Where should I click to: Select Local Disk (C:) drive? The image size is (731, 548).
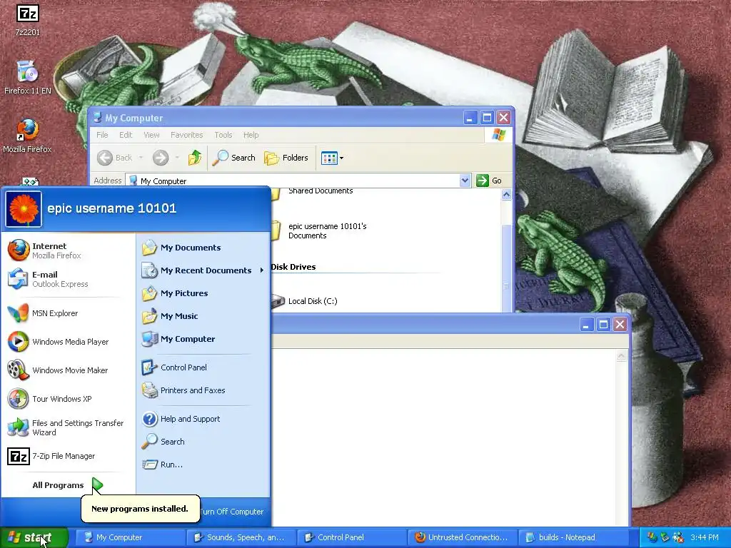click(x=306, y=301)
